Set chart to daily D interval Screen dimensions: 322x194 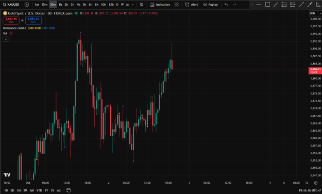(x=117, y=5)
